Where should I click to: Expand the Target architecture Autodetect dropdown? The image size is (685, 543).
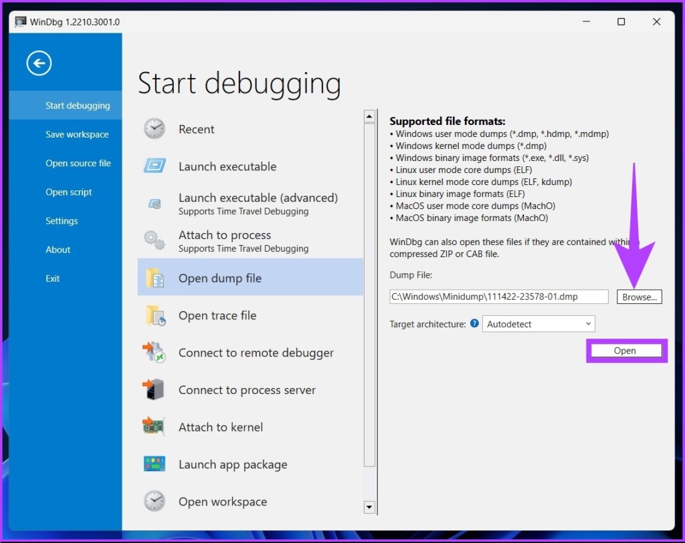(x=539, y=324)
